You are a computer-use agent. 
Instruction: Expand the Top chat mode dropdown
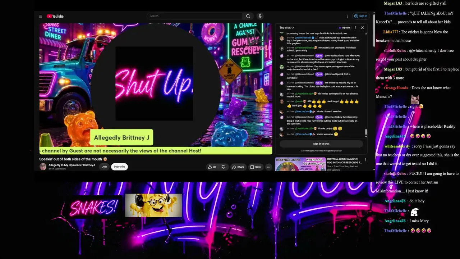point(287,28)
